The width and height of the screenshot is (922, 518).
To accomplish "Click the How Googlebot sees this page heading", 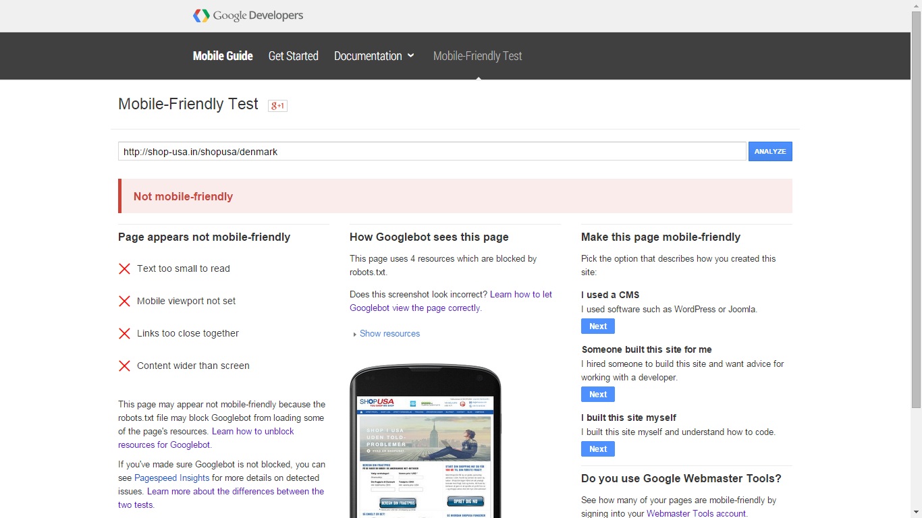I will click(429, 237).
